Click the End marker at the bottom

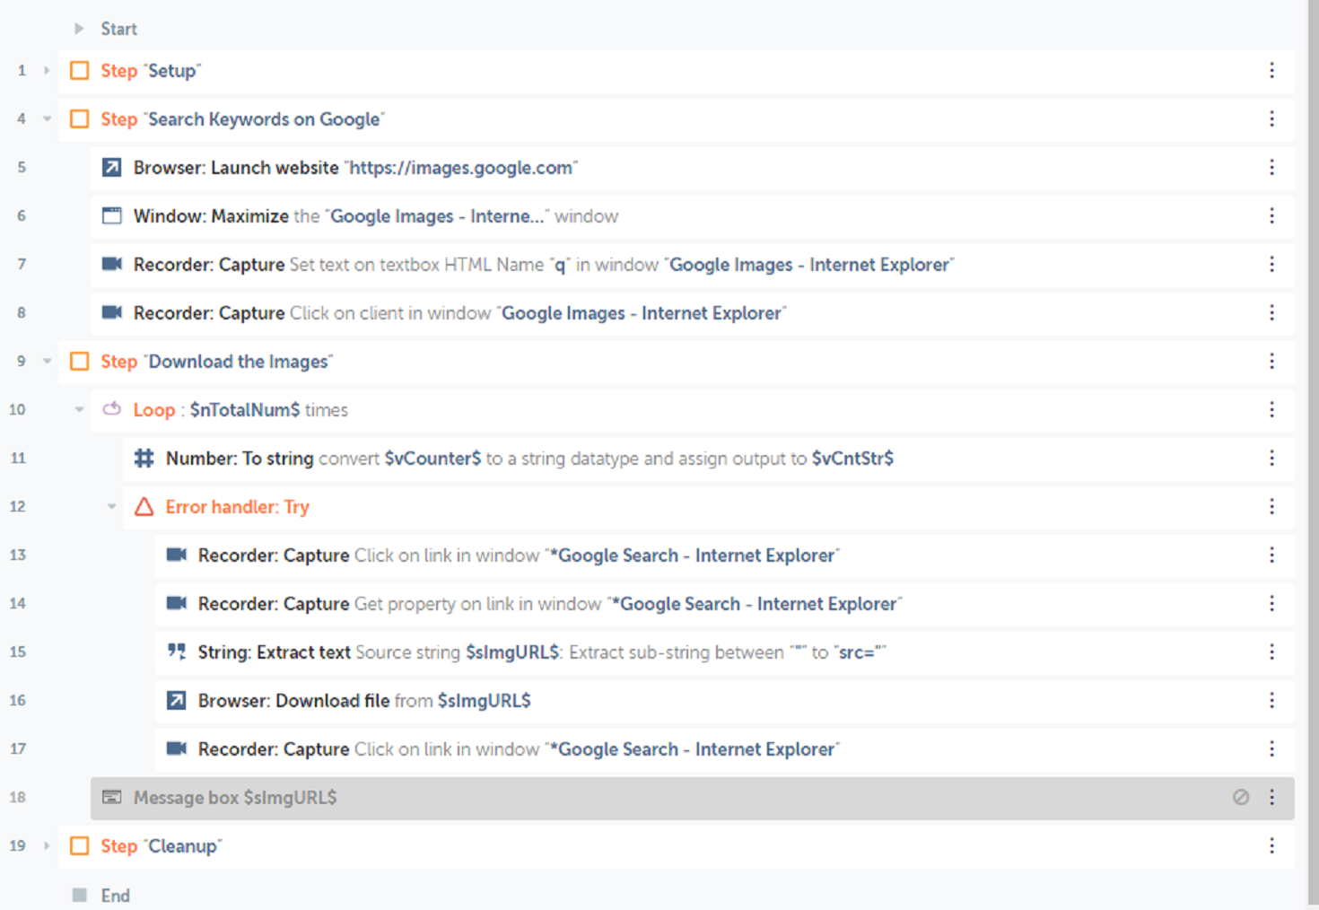click(x=115, y=896)
